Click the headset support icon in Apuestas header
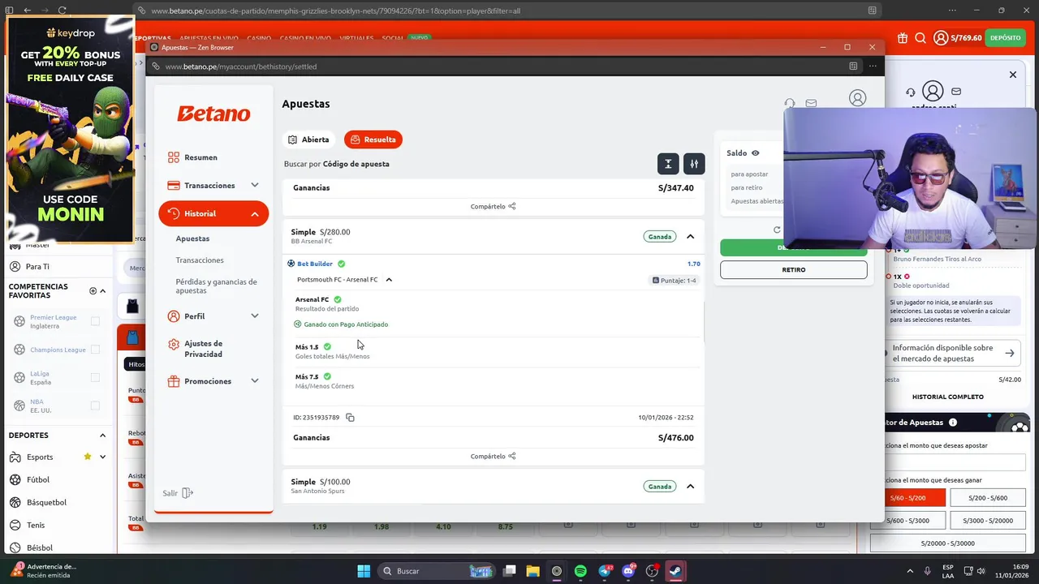 point(790,103)
